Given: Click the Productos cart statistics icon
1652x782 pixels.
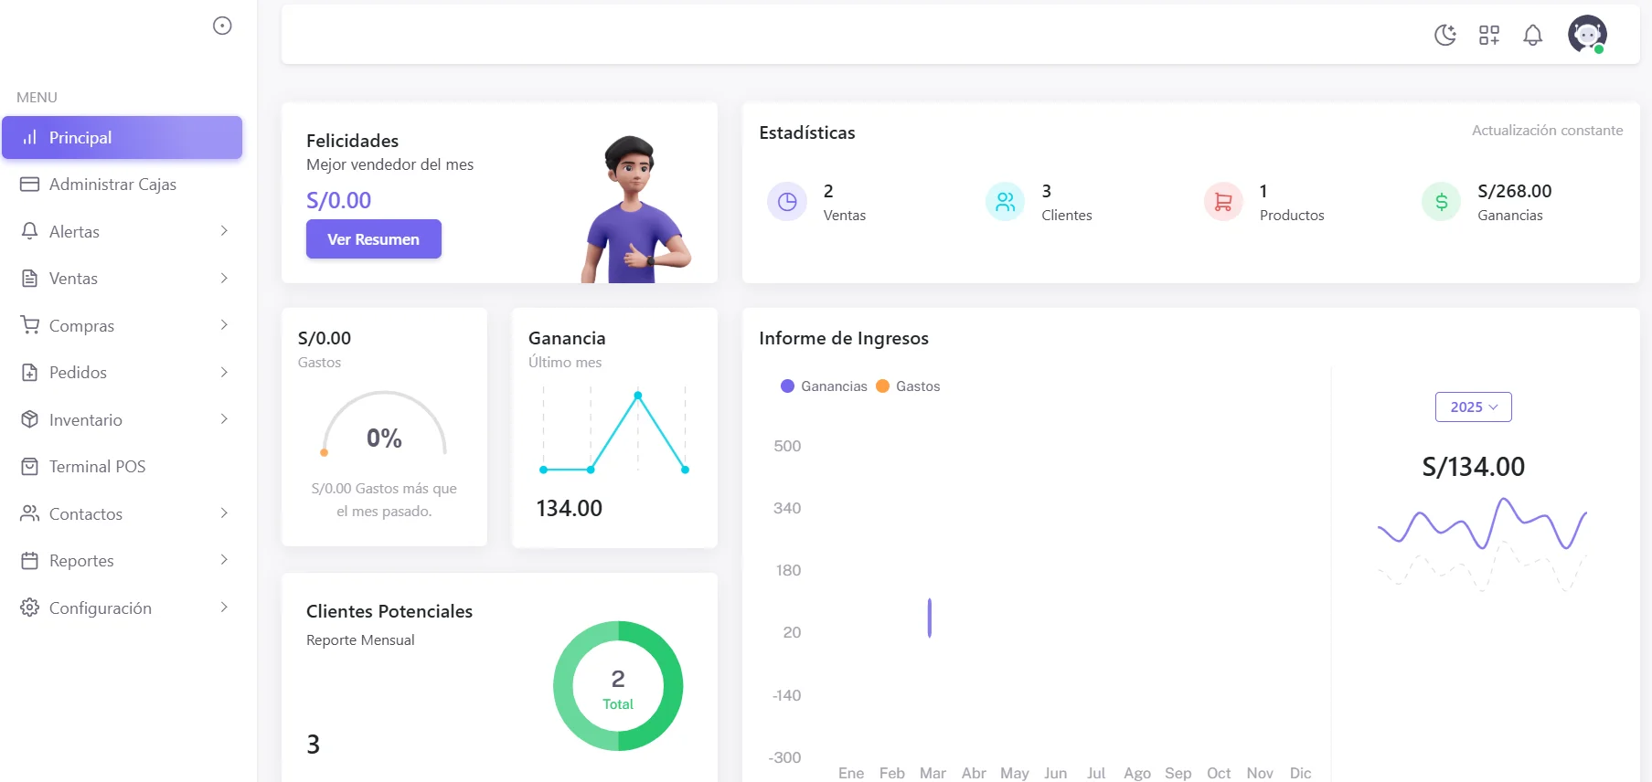Looking at the screenshot, I should tap(1223, 202).
